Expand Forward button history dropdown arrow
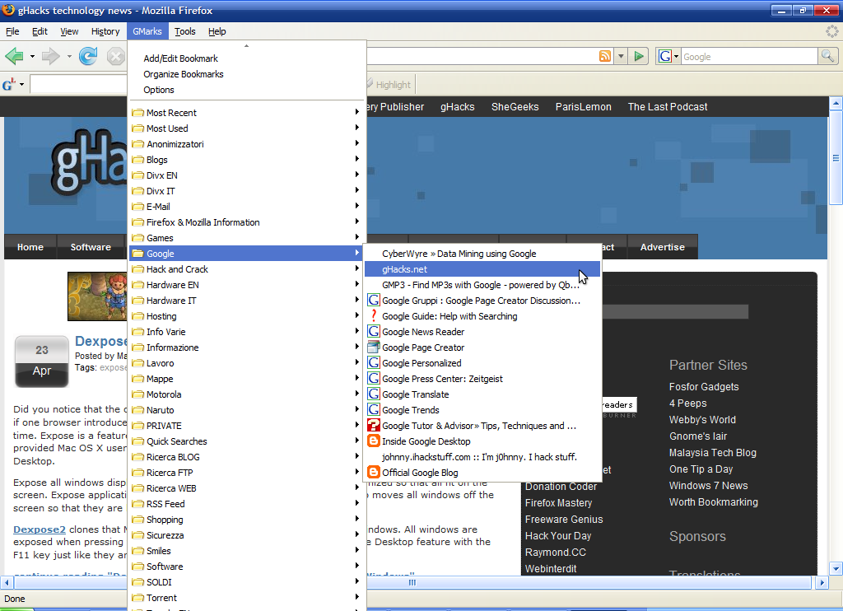843x611 pixels. 69,56
